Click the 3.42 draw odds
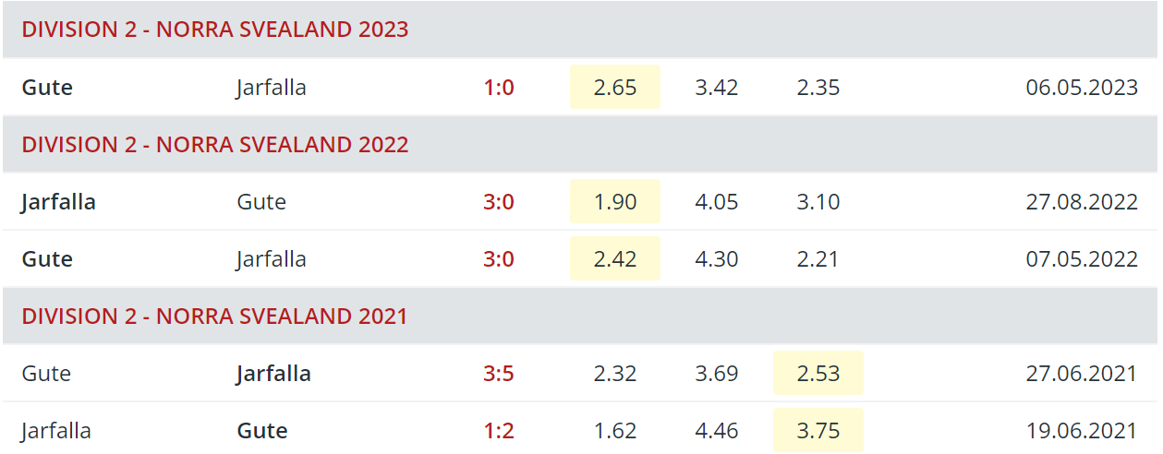1163x454 pixels. (x=717, y=88)
